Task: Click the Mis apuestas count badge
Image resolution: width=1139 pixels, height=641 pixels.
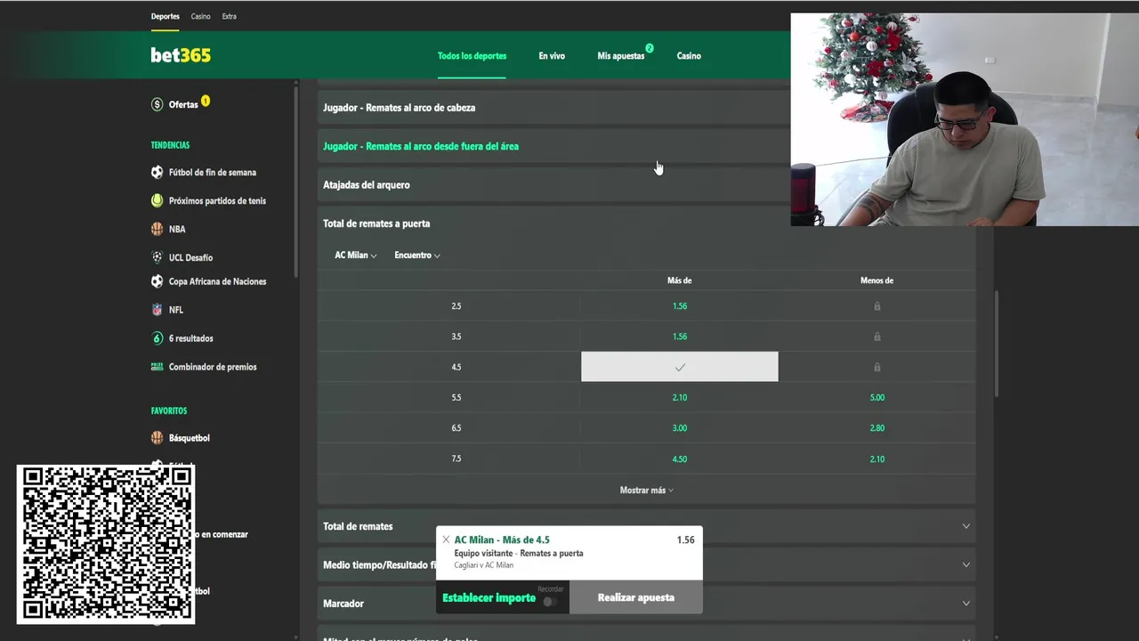Action: [x=650, y=48]
